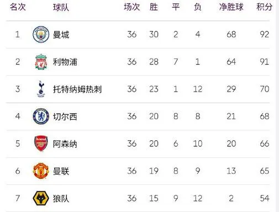The width and height of the screenshot is (279, 212).
Task: Select the Wolves wolf-head logo
Action: 41,198
